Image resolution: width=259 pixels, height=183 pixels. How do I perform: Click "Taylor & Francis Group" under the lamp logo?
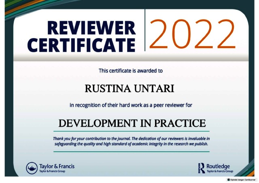click(x=52, y=171)
